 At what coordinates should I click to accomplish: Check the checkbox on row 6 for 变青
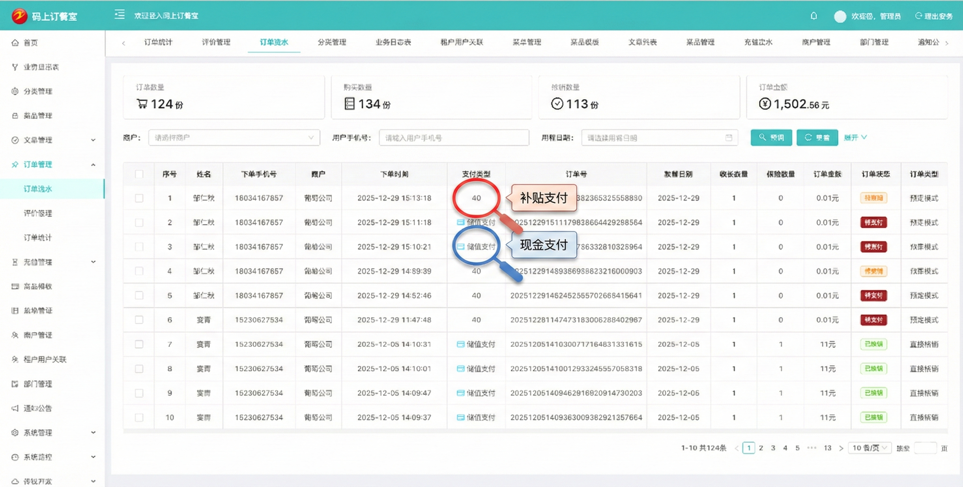point(139,320)
